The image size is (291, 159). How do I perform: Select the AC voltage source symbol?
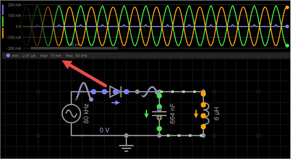(x=71, y=113)
